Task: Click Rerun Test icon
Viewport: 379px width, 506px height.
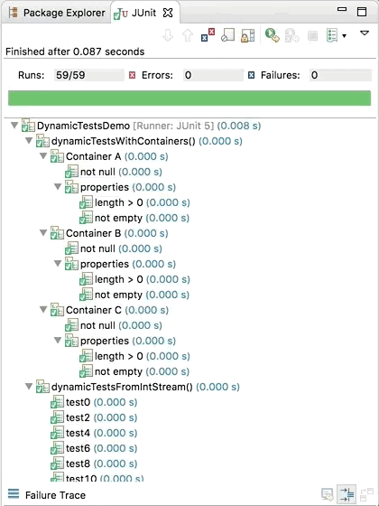Action: pos(273,35)
